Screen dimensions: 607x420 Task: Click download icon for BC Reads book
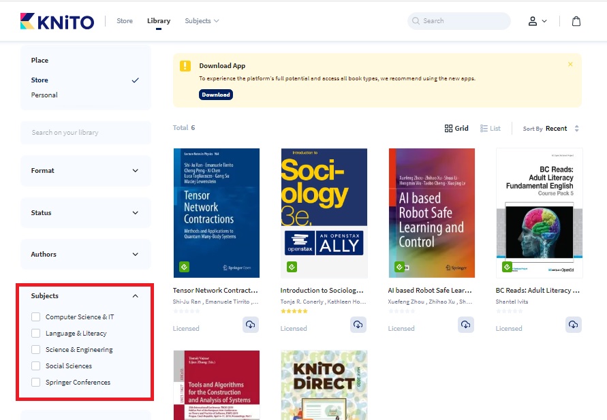tap(574, 325)
